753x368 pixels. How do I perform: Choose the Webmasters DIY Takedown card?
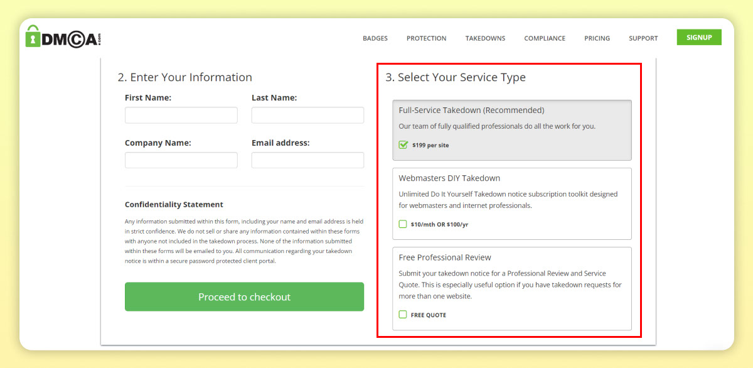511,195
